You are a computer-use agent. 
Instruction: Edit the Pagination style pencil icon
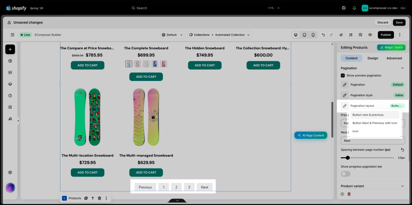[x=344, y=95]
